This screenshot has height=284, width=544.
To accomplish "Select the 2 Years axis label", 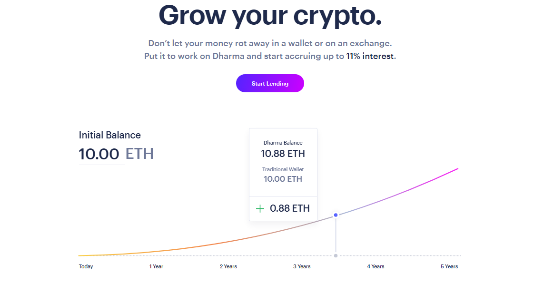I will 228,266.
